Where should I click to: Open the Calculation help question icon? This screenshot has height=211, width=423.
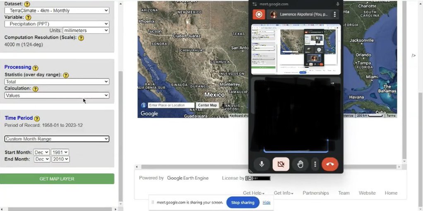[35, 89]
